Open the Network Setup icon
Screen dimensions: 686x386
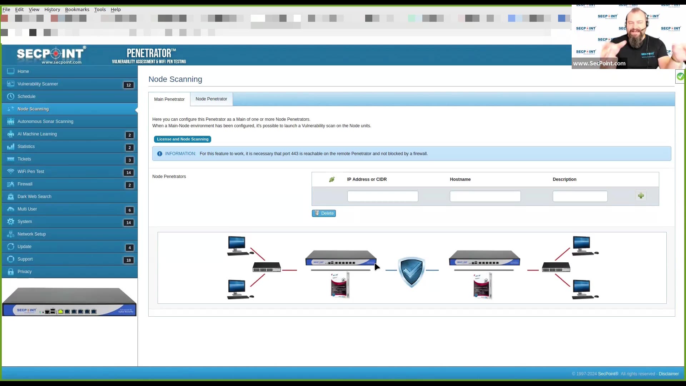[11, 234]
